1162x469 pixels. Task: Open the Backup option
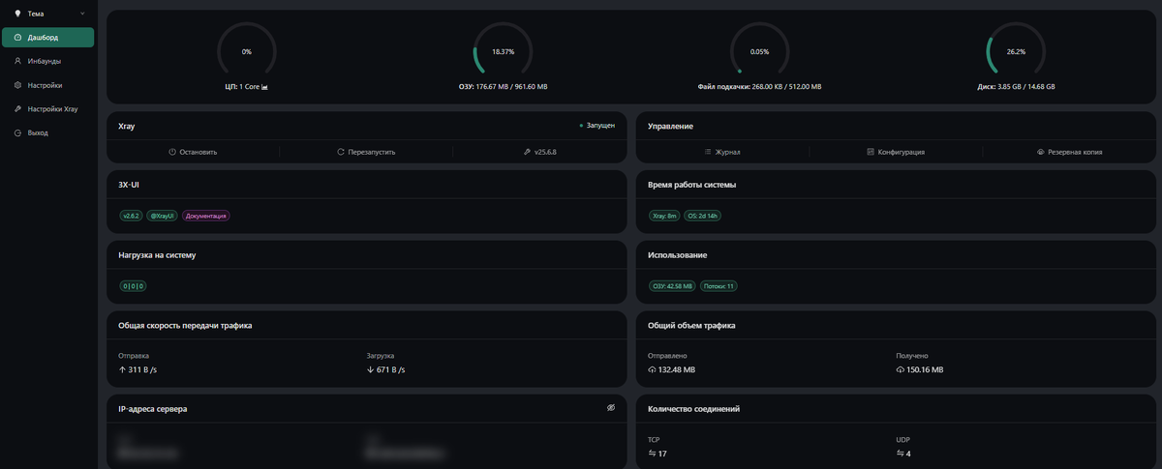[x=1069, y=152]
